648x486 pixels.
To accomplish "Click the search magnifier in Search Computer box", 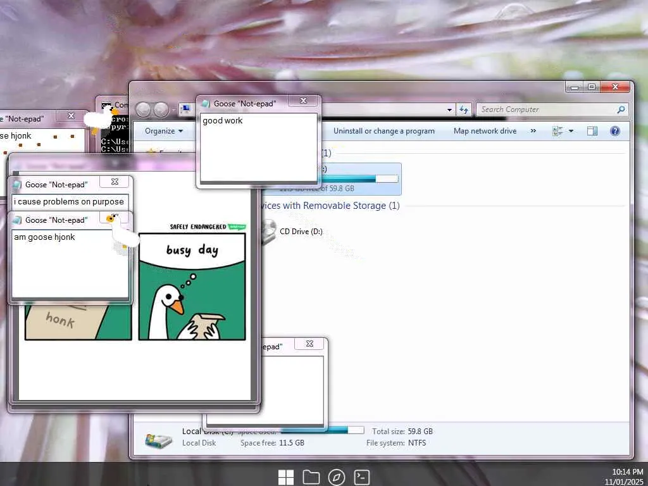I will [x=621, y=109].
